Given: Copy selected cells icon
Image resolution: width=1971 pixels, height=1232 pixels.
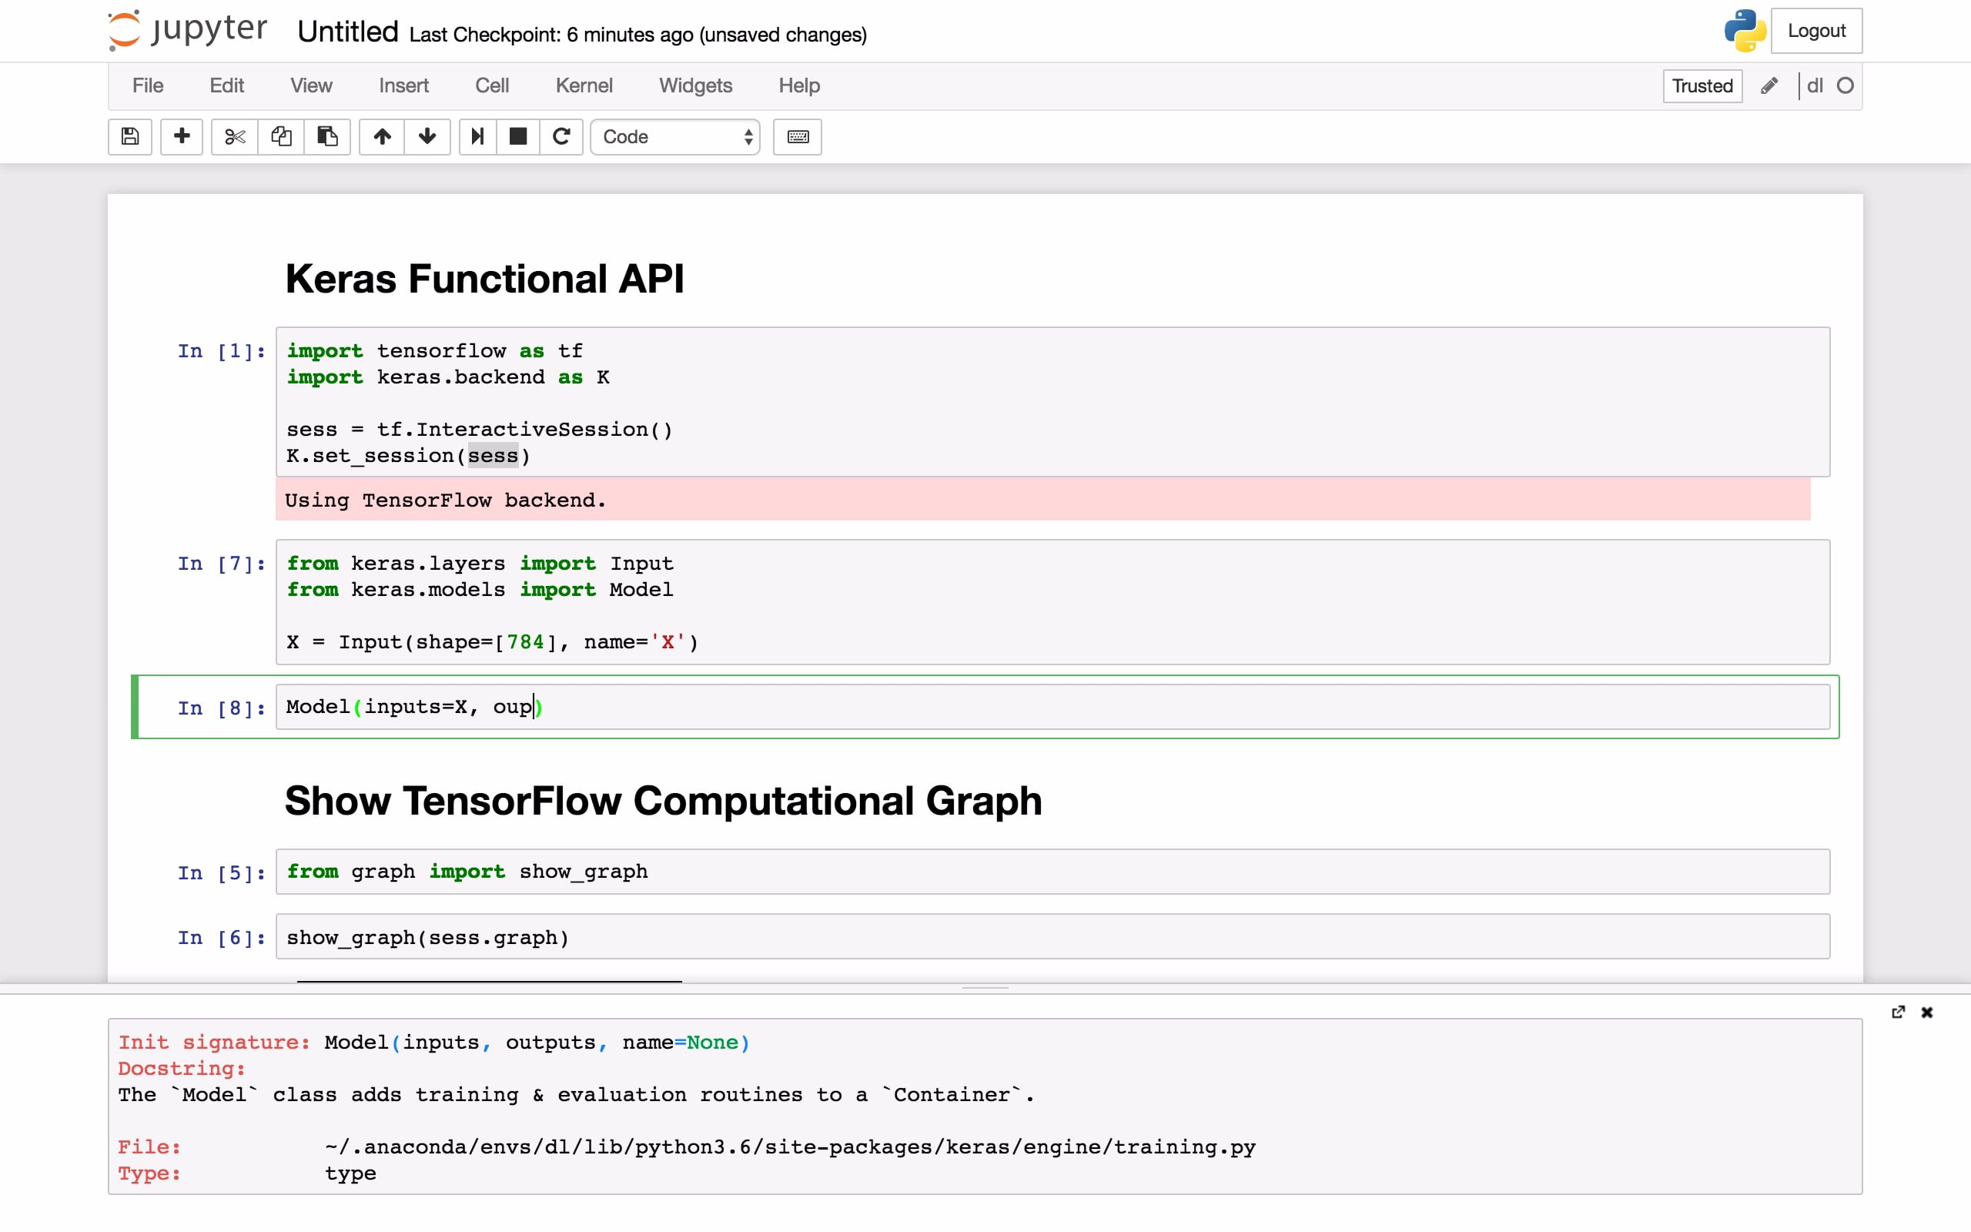Looking at the screenshot, I should (x=281, y=137).
